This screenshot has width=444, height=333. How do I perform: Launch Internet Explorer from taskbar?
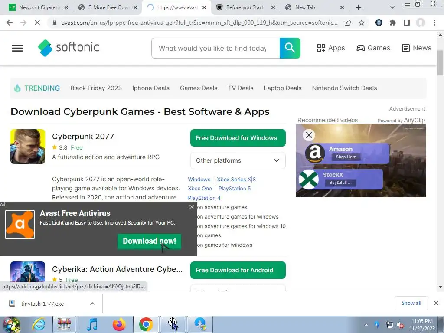[x=39, y=324]
